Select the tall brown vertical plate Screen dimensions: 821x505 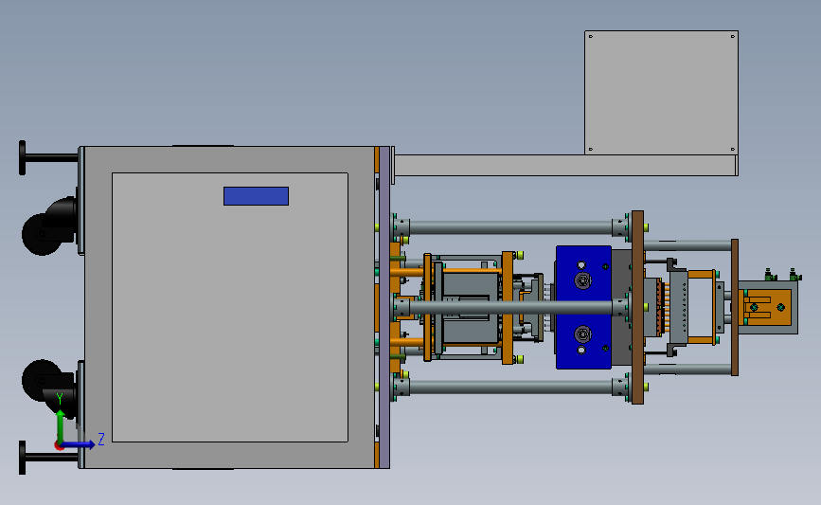pos(637,308)
